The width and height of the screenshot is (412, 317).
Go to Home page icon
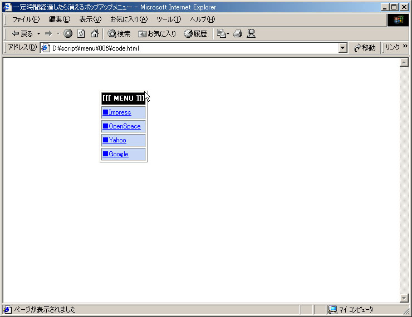(x=95, y=33)
